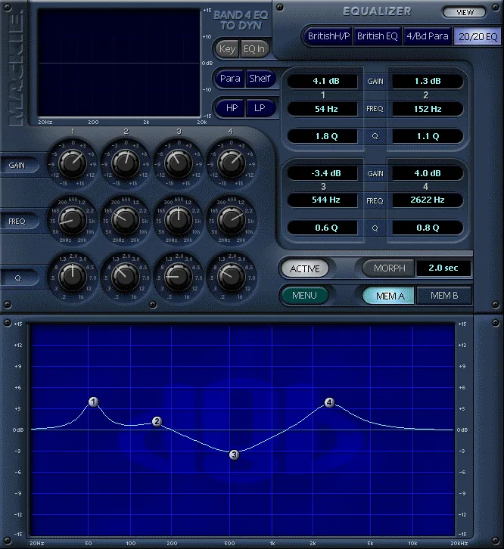Image resolution: width=504 pixels, height=549 pixels.
Task: Click the band 1 FREQ knob
Action: [x=73, y=221]
